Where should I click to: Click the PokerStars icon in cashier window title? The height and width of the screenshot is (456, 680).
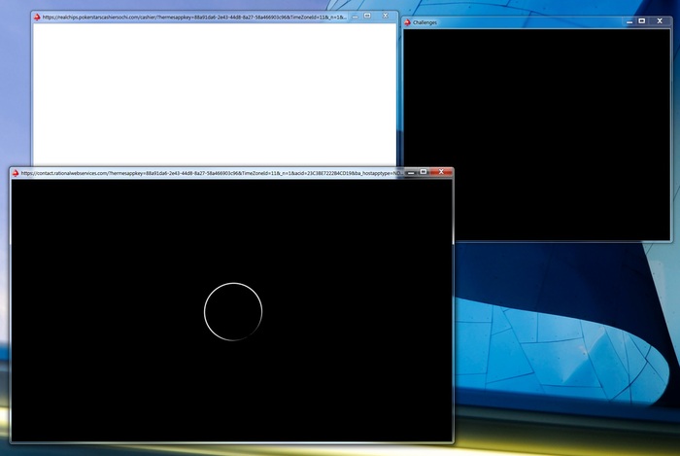[37, 17]
